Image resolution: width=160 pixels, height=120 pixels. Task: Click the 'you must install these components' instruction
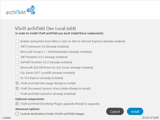click(x=59, y=33)
